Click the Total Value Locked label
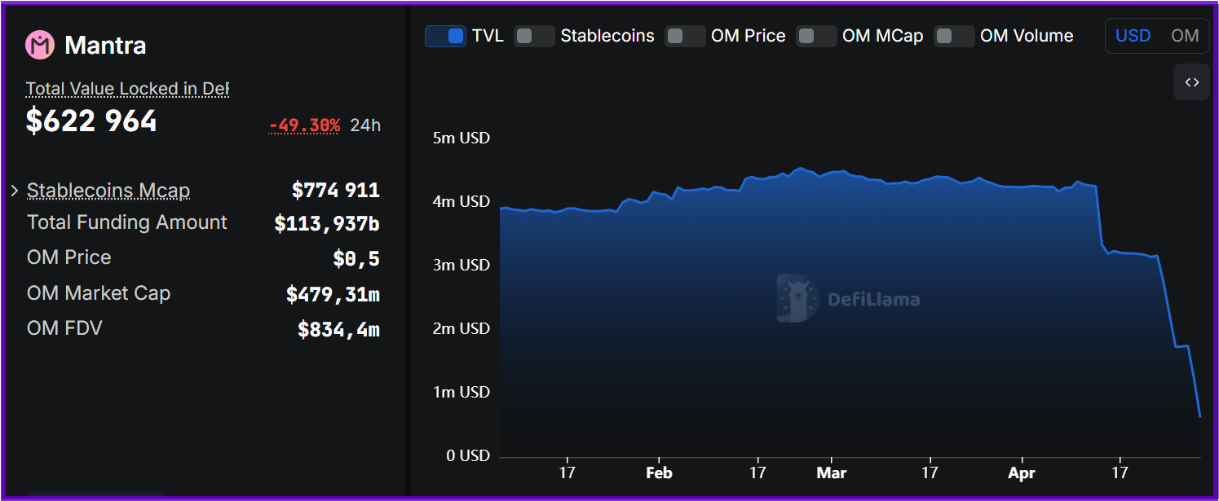This screenshot has height=501, width=1219. 127,89
